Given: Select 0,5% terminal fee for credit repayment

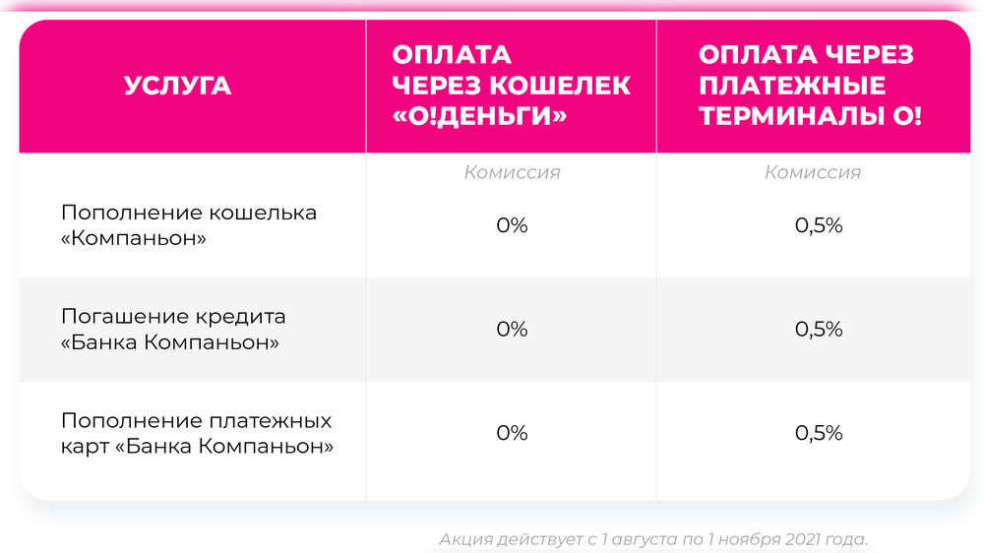Looking at the screenshot, I should click(x=819, y=330).
